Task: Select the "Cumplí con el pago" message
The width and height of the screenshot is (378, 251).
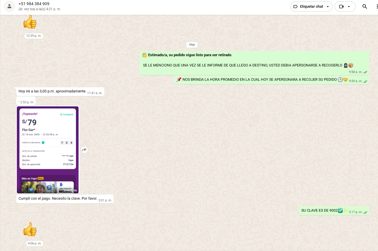Action: (58, 199)
